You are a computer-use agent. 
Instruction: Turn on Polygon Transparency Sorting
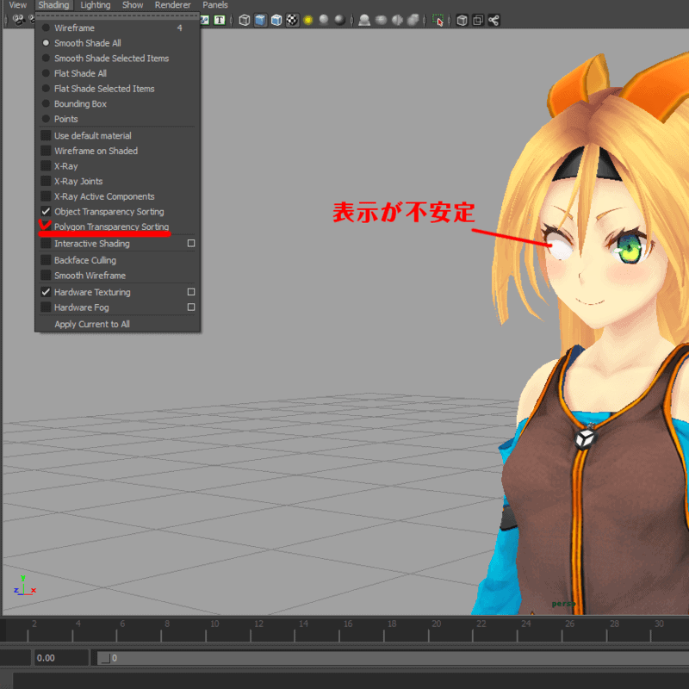click(x=47, y=227)
